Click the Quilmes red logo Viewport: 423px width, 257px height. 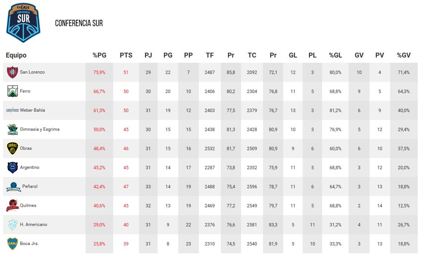[12, 205]
